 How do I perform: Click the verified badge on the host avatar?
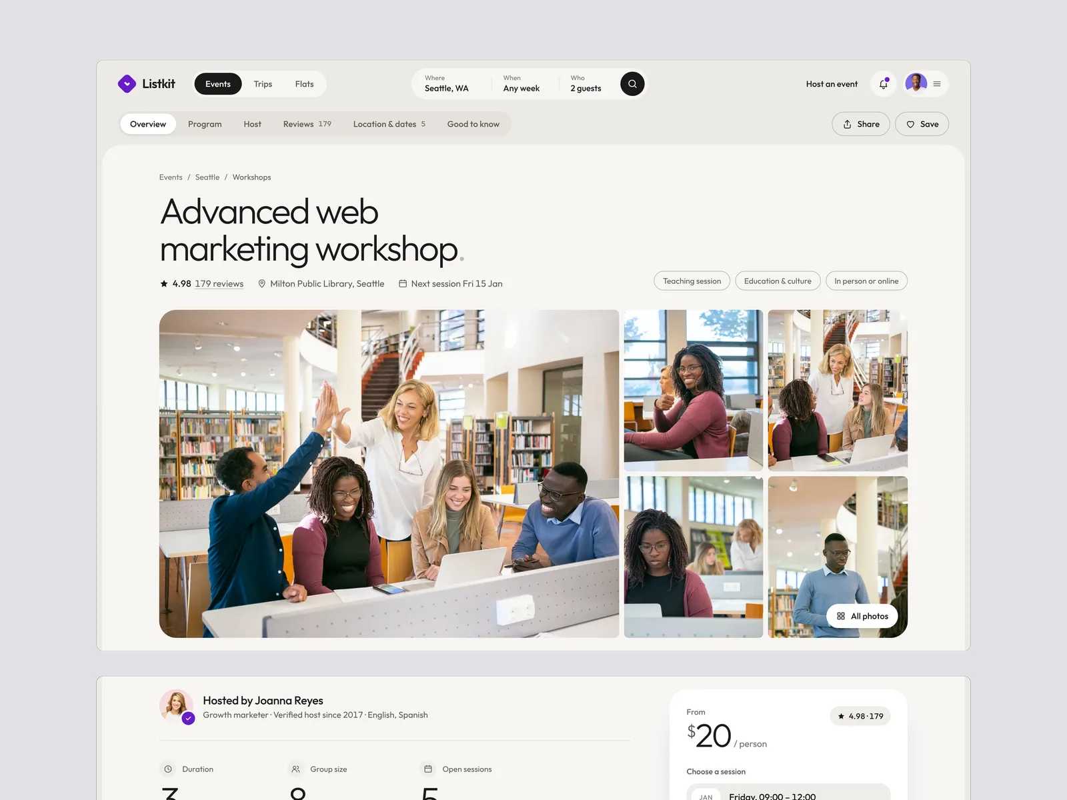pyautogui.click(x=189, y=718)
